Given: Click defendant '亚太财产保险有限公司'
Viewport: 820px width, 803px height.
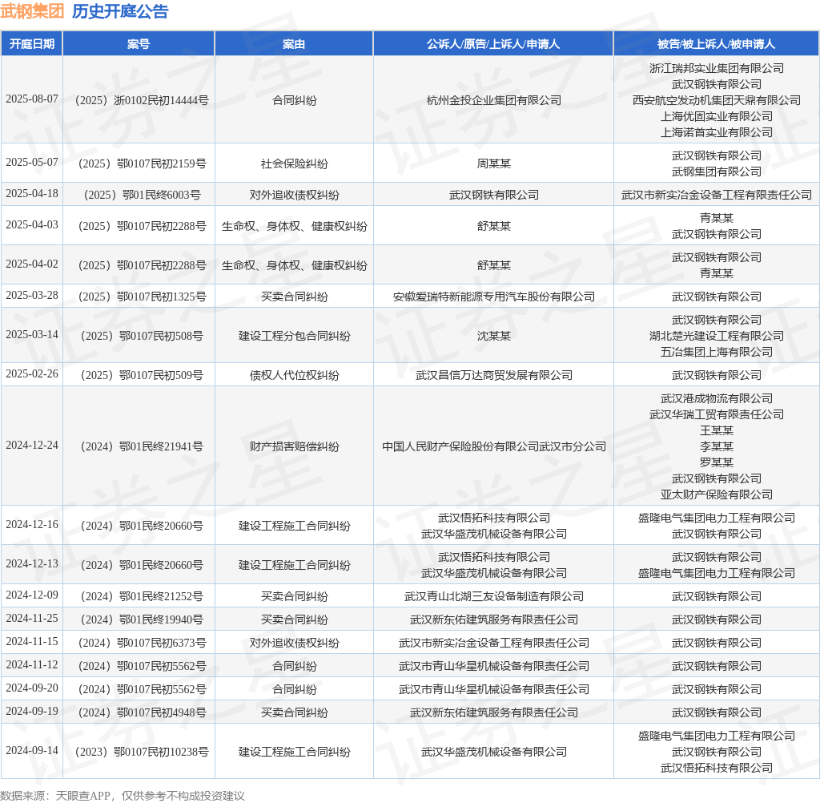Looking at the screenshot, I should coord(717,494).
